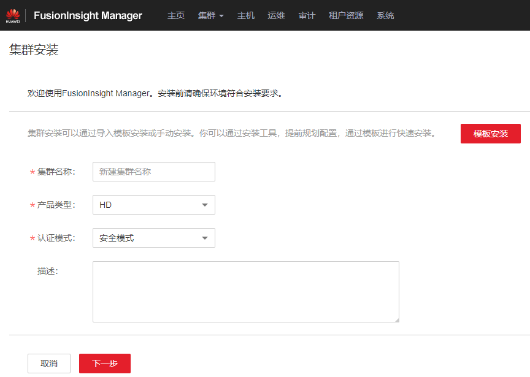Click the 认证模式 field label

click(56, 238)
